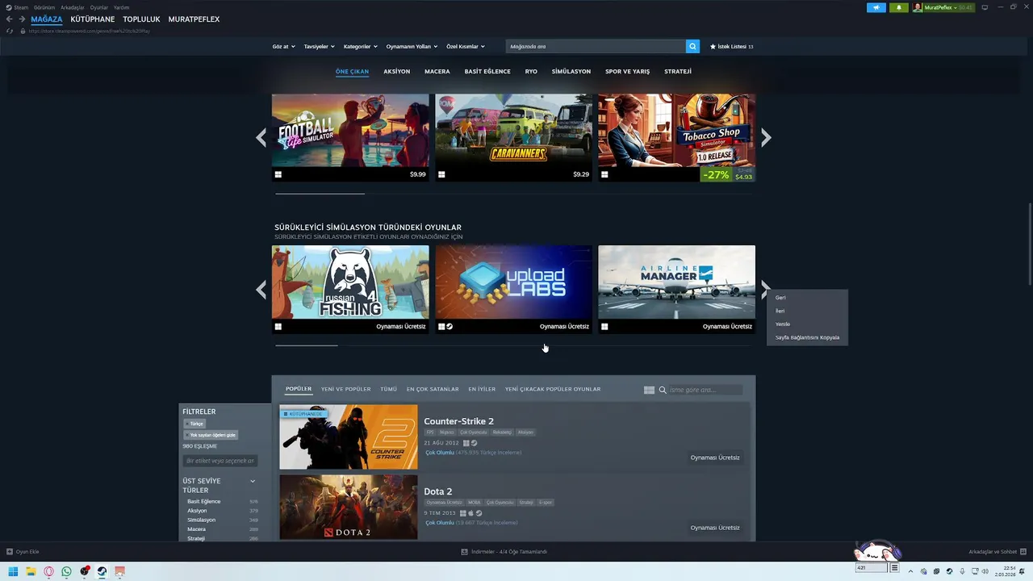Click the store search magnifier button
Viewport: 1033px width, 581px height.
tap(692, 47)
